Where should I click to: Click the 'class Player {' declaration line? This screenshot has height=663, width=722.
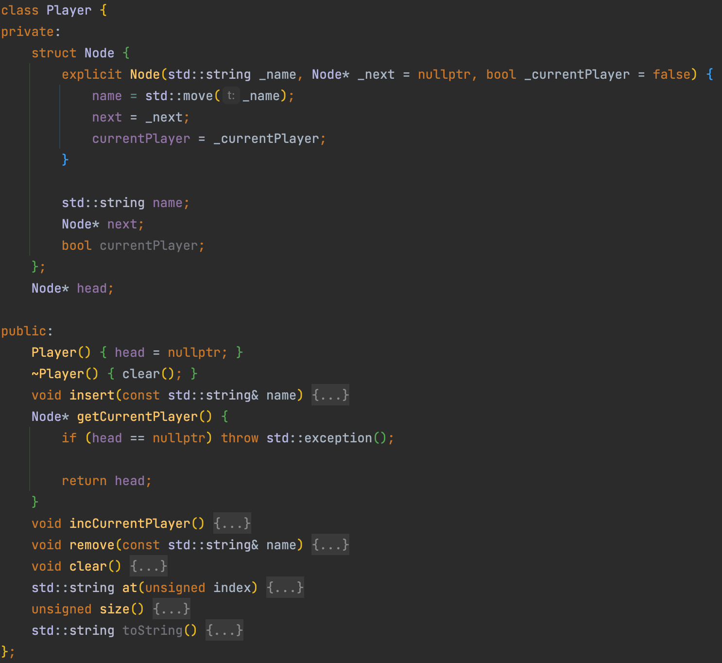(54, 10)
